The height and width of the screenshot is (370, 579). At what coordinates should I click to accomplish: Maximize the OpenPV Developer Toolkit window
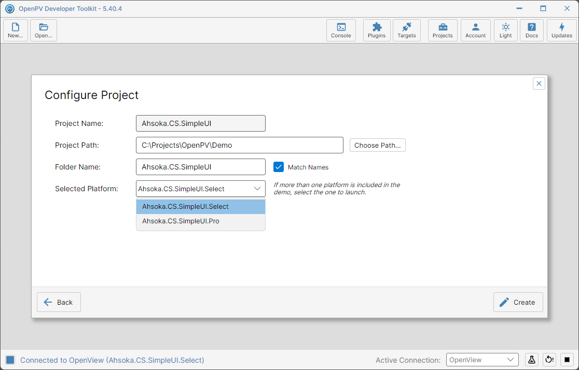[x=543, y=8]
